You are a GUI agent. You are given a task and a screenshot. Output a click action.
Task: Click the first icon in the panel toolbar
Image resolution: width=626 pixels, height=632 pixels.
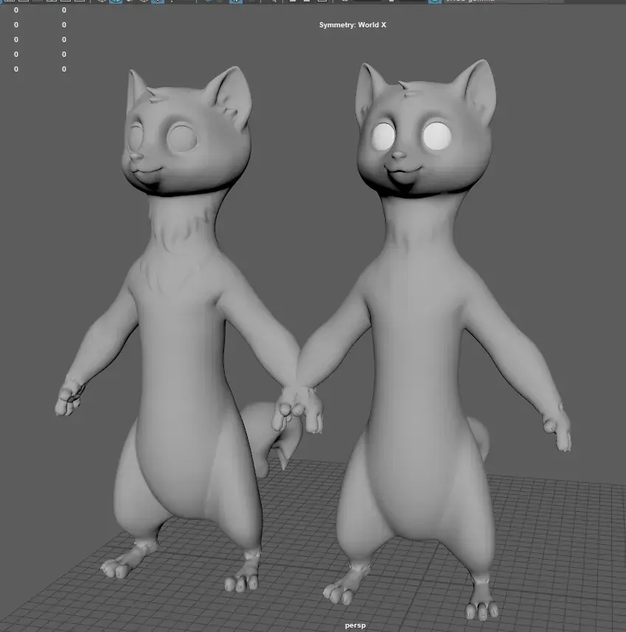[x=10, y=1]
